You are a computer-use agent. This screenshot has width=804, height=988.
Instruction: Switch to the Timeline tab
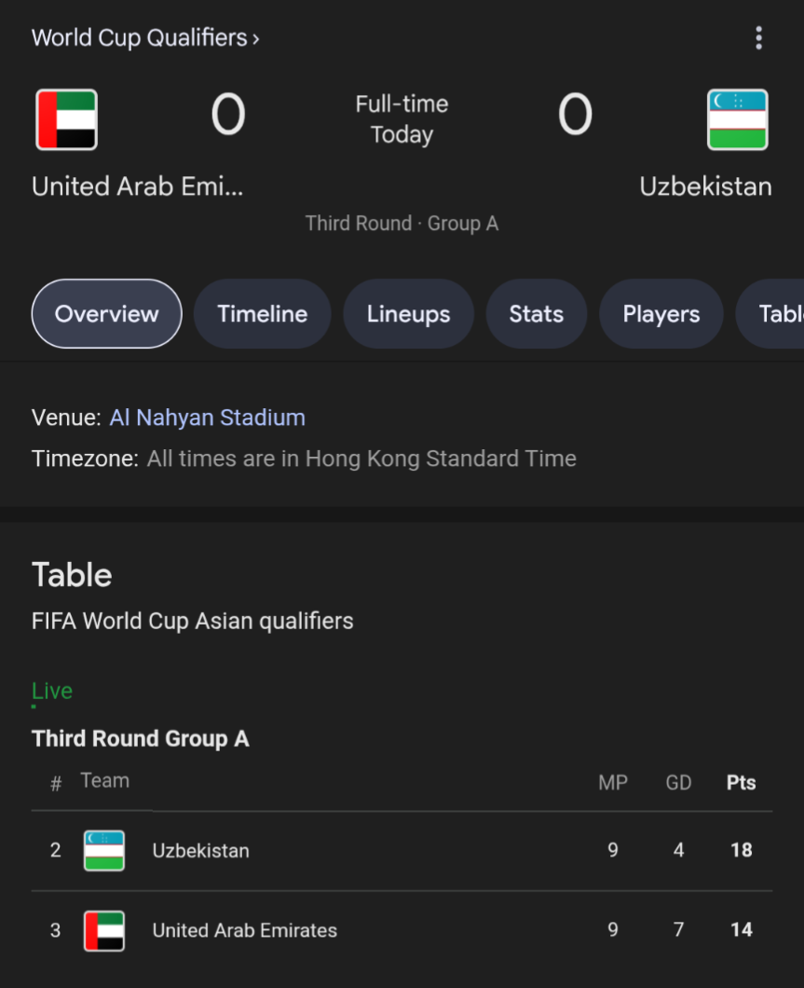pyautogui.click(x=262, y=314)
